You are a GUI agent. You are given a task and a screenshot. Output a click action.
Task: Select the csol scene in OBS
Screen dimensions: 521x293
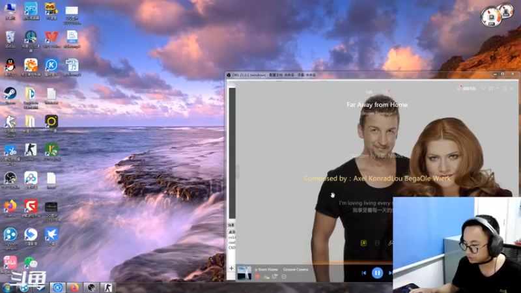tap(232, 242)
